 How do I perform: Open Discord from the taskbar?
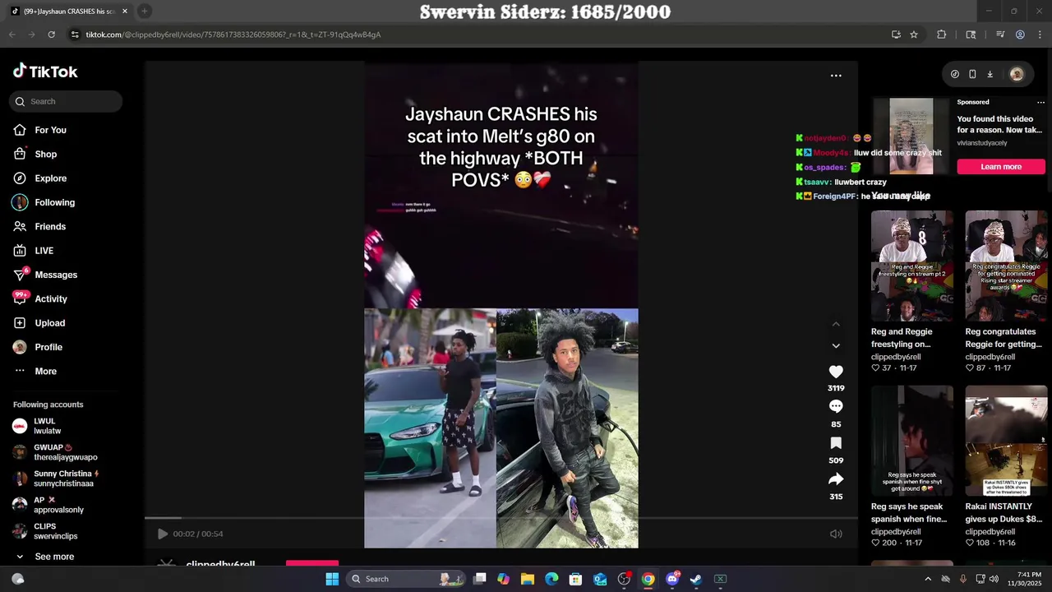tap(672, 579)
